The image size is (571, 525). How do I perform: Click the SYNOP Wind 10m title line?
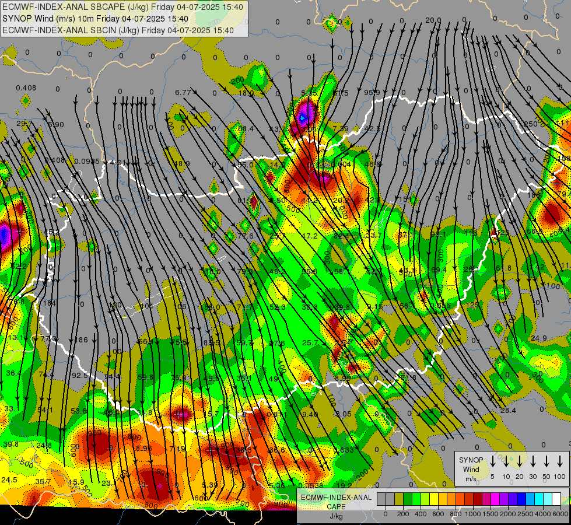point(96,19)
